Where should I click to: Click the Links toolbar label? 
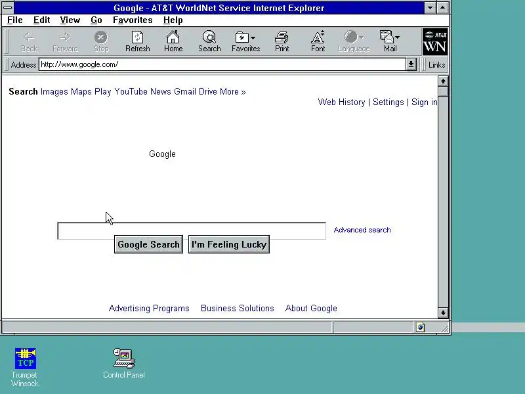436,64
